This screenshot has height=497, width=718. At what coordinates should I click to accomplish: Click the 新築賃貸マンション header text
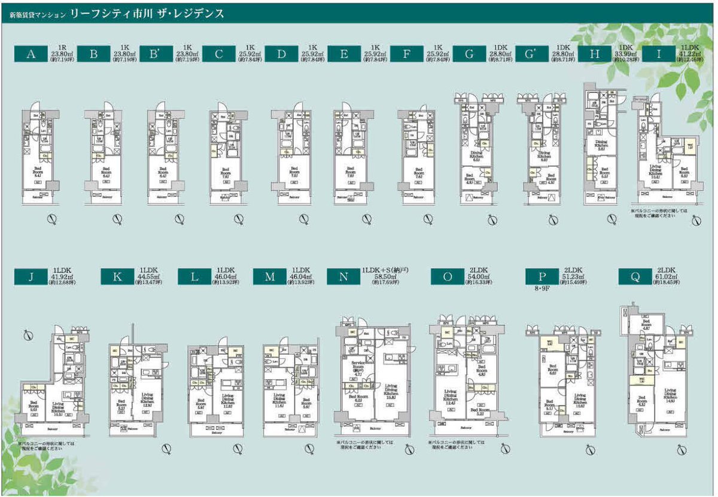[x=37, y=14]
